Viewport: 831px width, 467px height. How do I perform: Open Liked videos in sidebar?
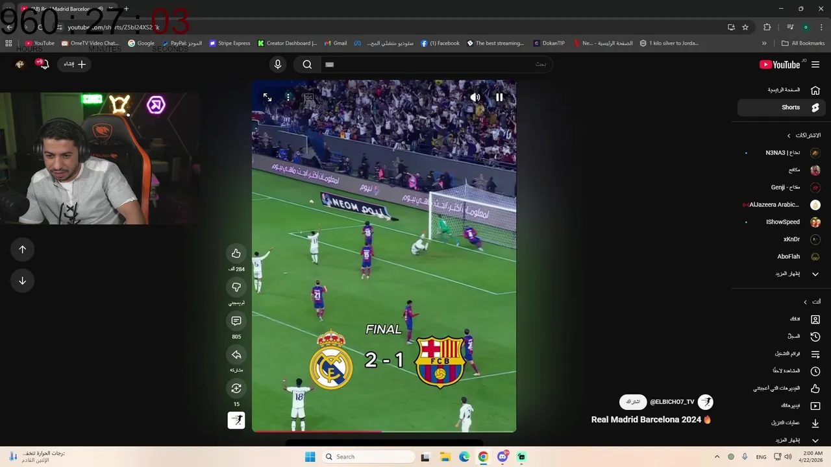pyautogui.click(x=782, y=389)
